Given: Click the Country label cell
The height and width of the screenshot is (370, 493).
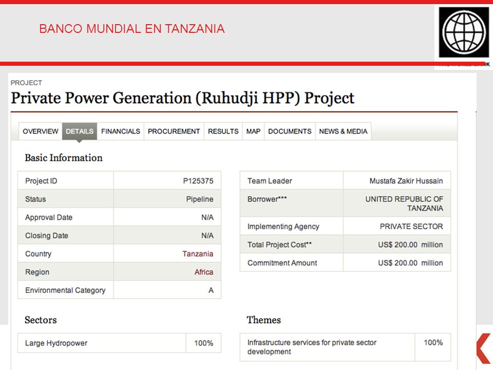Looking at the screenshot, I should 65,253.
